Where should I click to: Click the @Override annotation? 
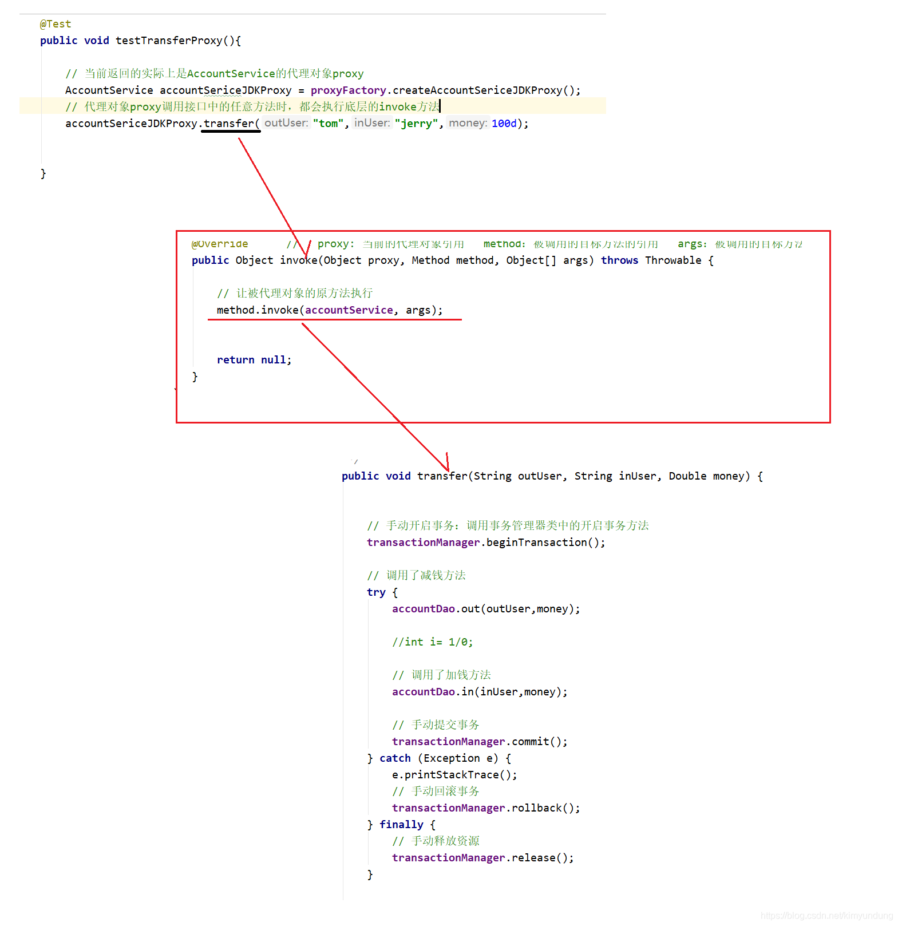click(x=220, y=244)
